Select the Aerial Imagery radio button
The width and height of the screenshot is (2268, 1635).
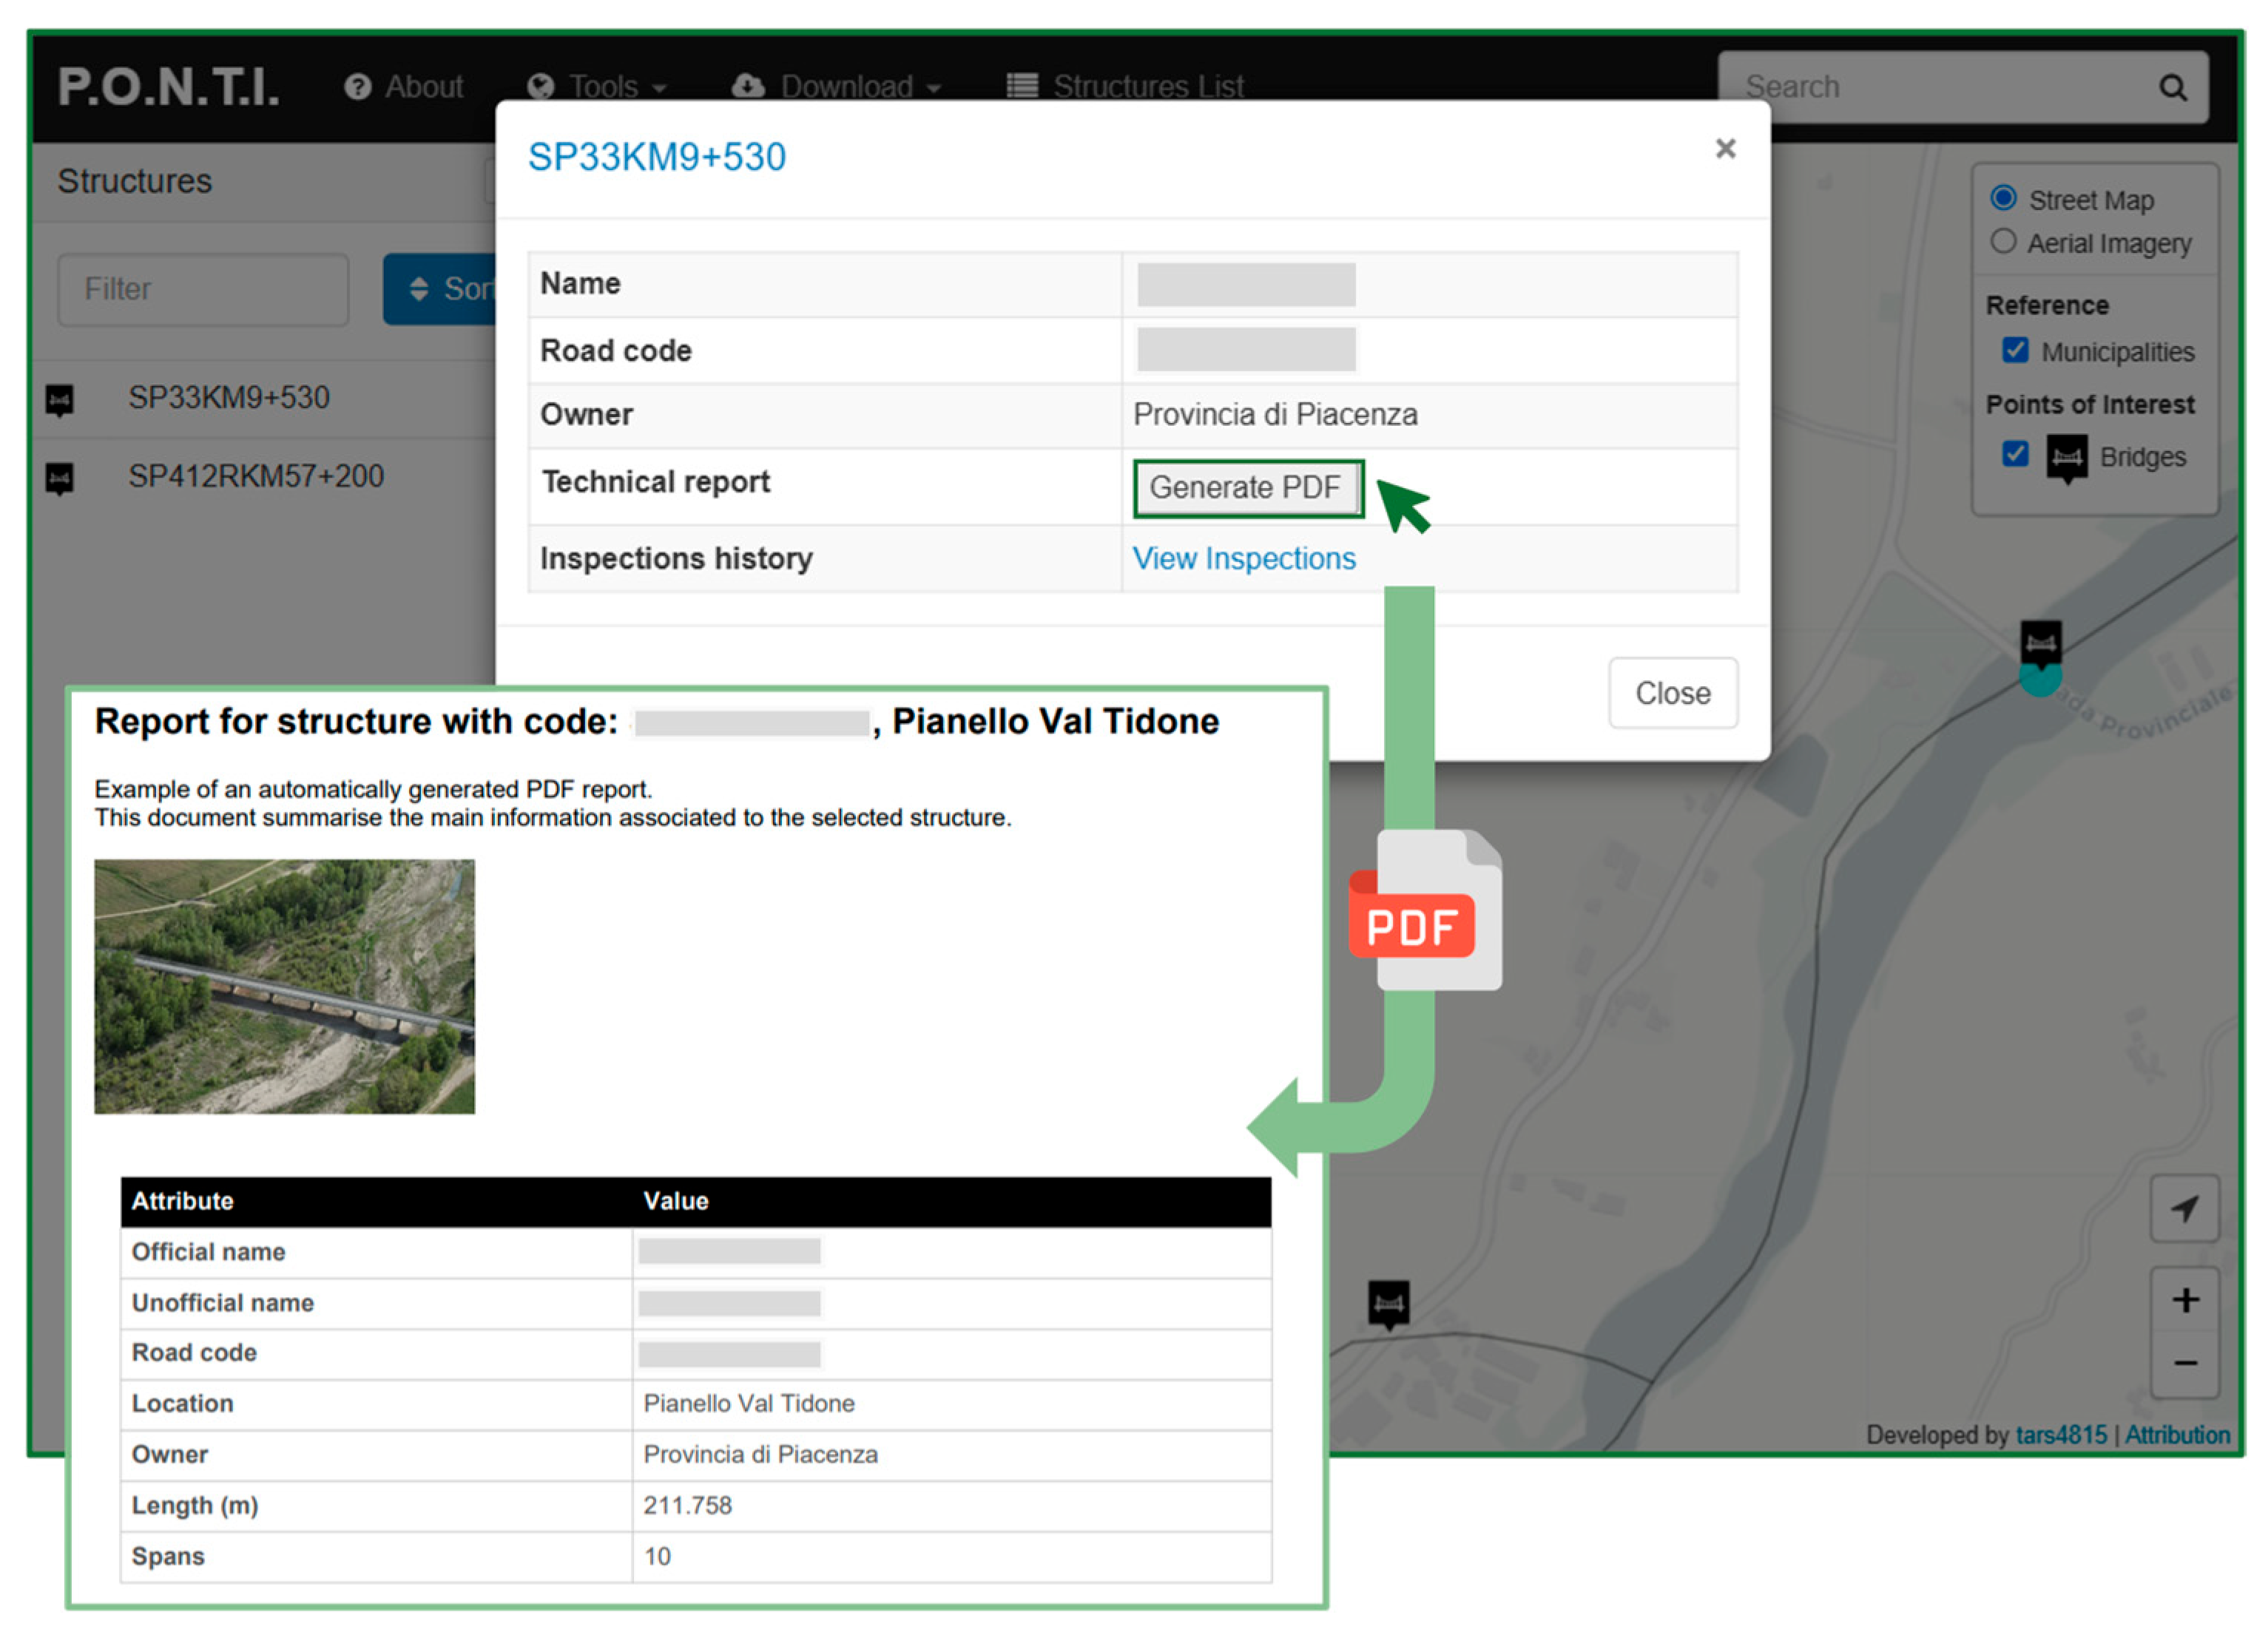pyautogui.click(x=2003, y=242)
